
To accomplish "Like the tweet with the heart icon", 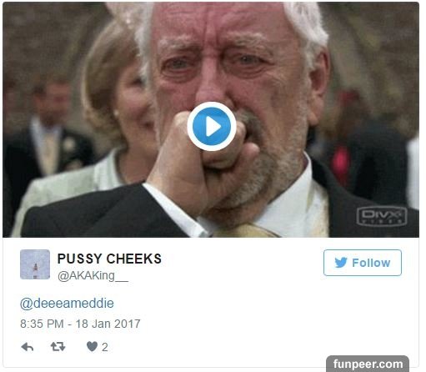I will pyautogui.click(x=92, y=347).
